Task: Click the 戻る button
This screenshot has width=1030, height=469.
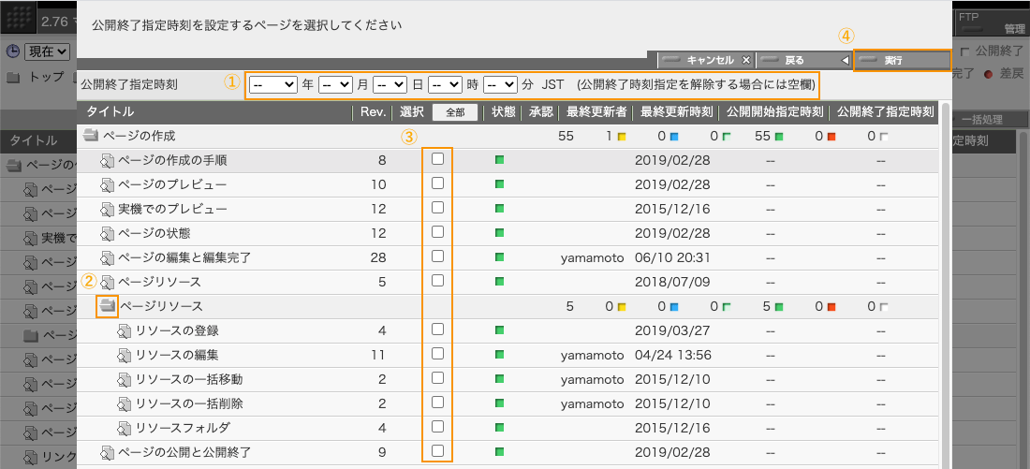Action: 804,60
